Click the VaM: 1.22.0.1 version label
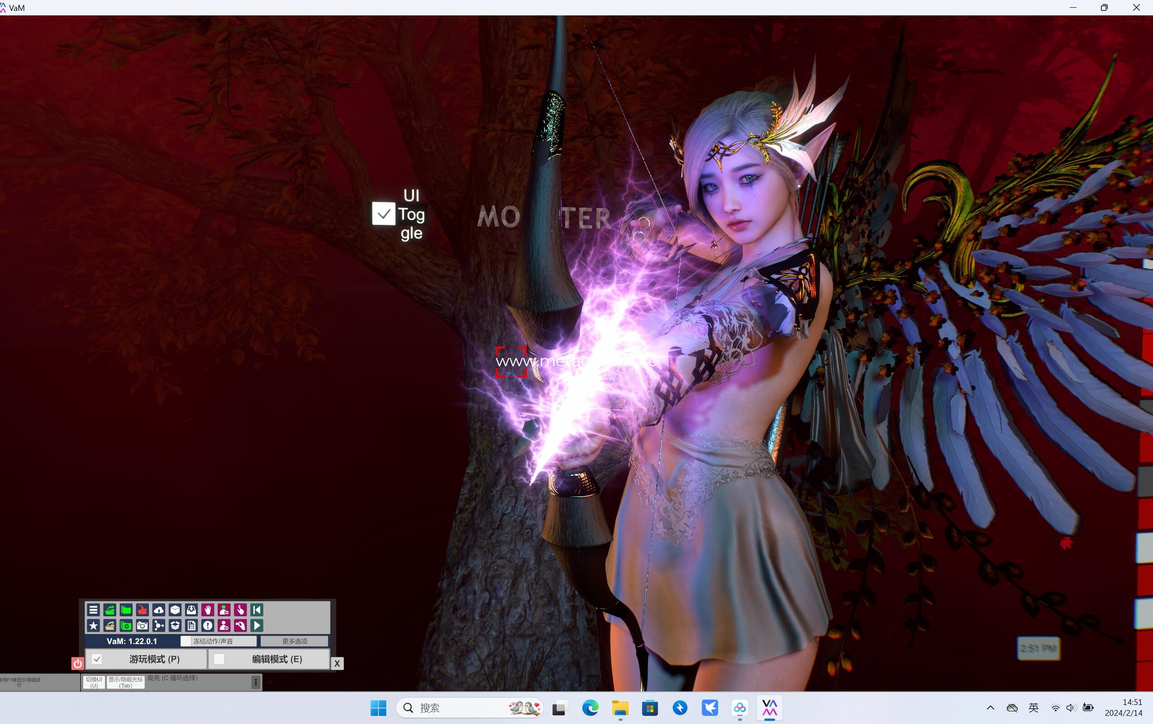The width and height of the screenshot is (1153, 724). click(x=132, y=641)
